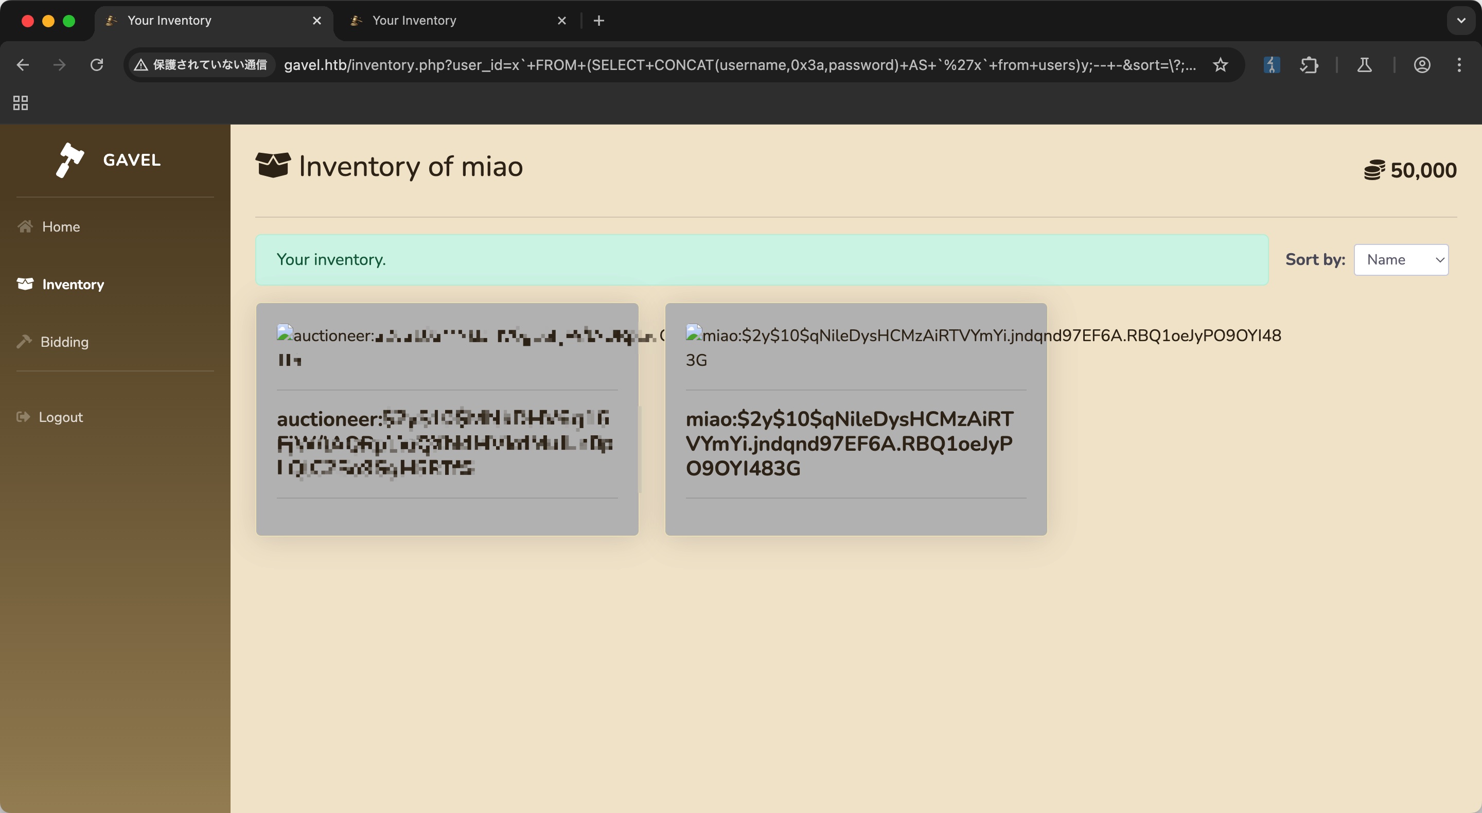Open the tab groups grid icon
The height and width of the screenshot is (813, 1482).
click(x=21, y=103)
